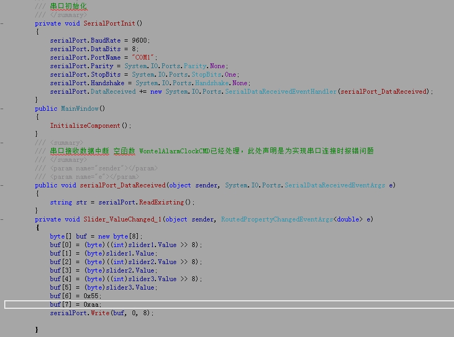Click the SerialDataReceivedEventArgs type name
The height and width of the screenshot is (337, 454).
pyautogui.click(x=335, y=185)
